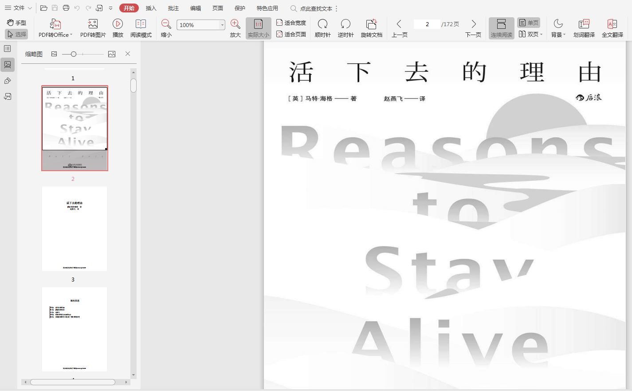Open the 特色应用 tab
632x391 pixels.
pos(267,8)
